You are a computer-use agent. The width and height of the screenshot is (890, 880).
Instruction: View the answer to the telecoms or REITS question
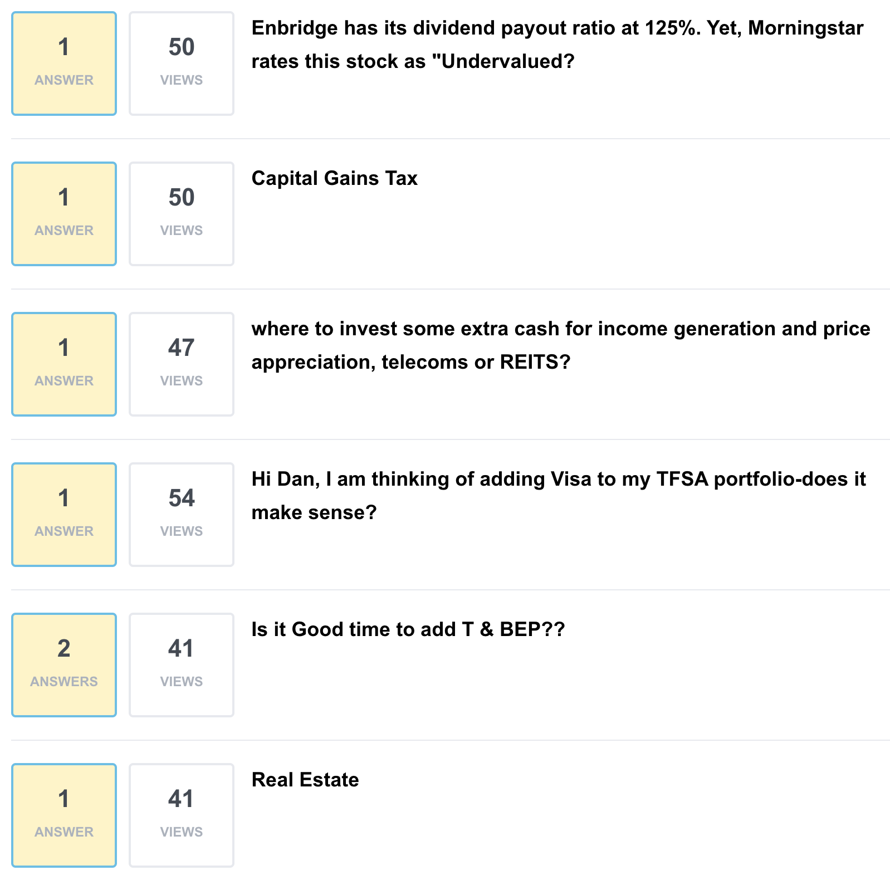click(x=64, y=364)
